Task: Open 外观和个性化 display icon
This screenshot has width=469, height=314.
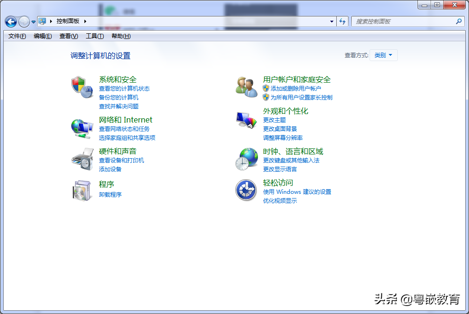Action: pos(246,119)
